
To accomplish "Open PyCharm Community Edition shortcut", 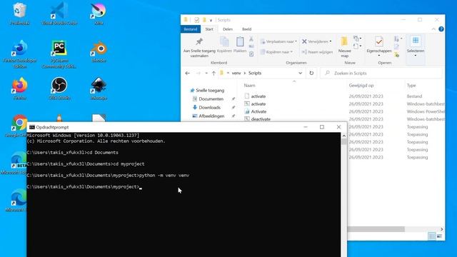I will 59,54.
